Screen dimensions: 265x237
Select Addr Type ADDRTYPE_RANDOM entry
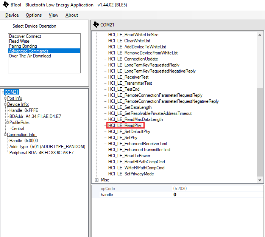tap(47, 147)
